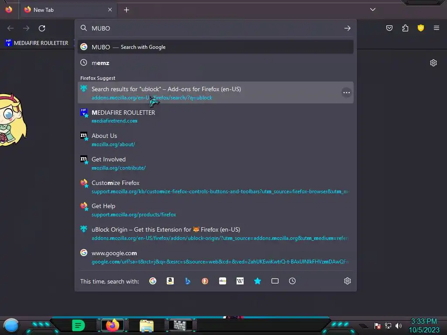Click the Start orb on the taskbar
The height and width of the screenshot is (335, 447).
pos(11,325)
